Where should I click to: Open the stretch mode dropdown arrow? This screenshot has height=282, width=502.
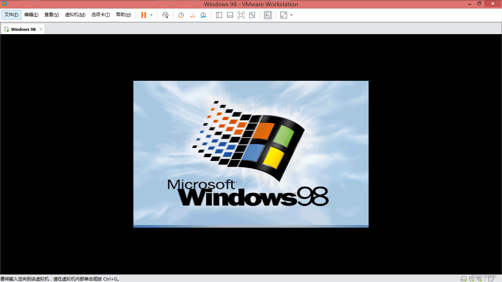click(291, 15)
